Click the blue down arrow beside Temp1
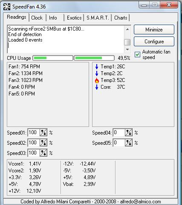The height and width of the screenshot is (205, 182). [97, 67]
